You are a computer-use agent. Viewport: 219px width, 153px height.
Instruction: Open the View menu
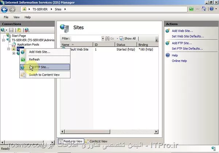[x=16, y=17]
